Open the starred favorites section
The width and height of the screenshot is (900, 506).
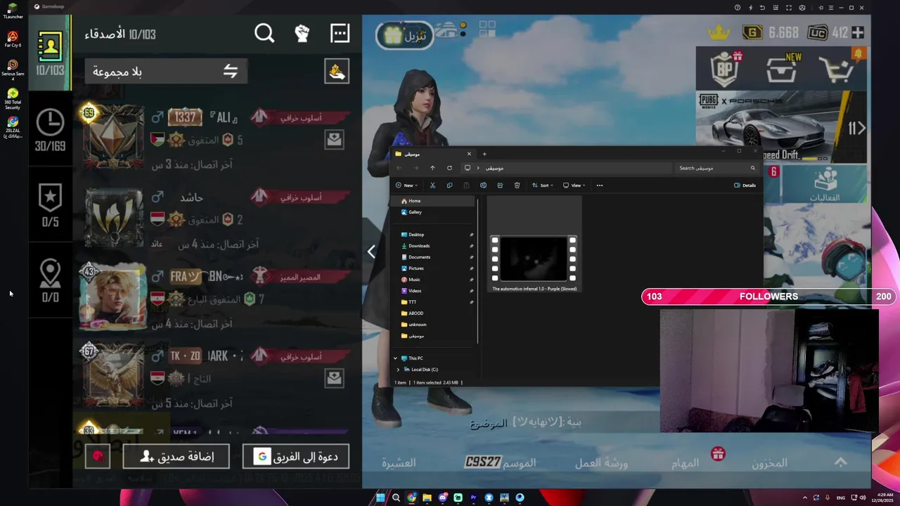(50, 197)
